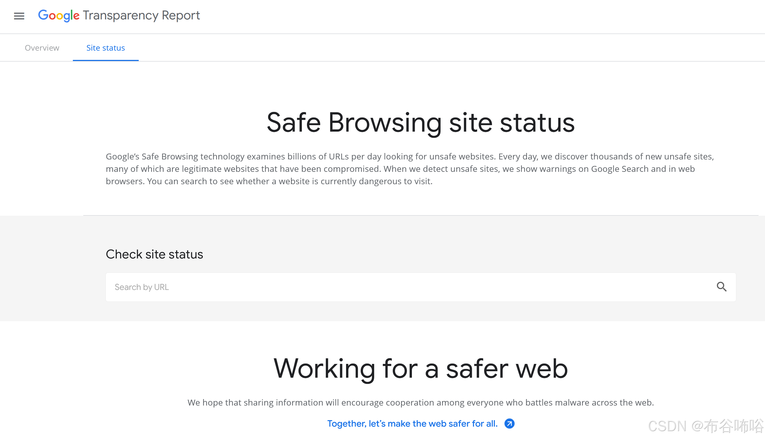Open the hamburger main menu
Image resolution: width=765 pixels, height=439 pixels.
click(19, 16)
